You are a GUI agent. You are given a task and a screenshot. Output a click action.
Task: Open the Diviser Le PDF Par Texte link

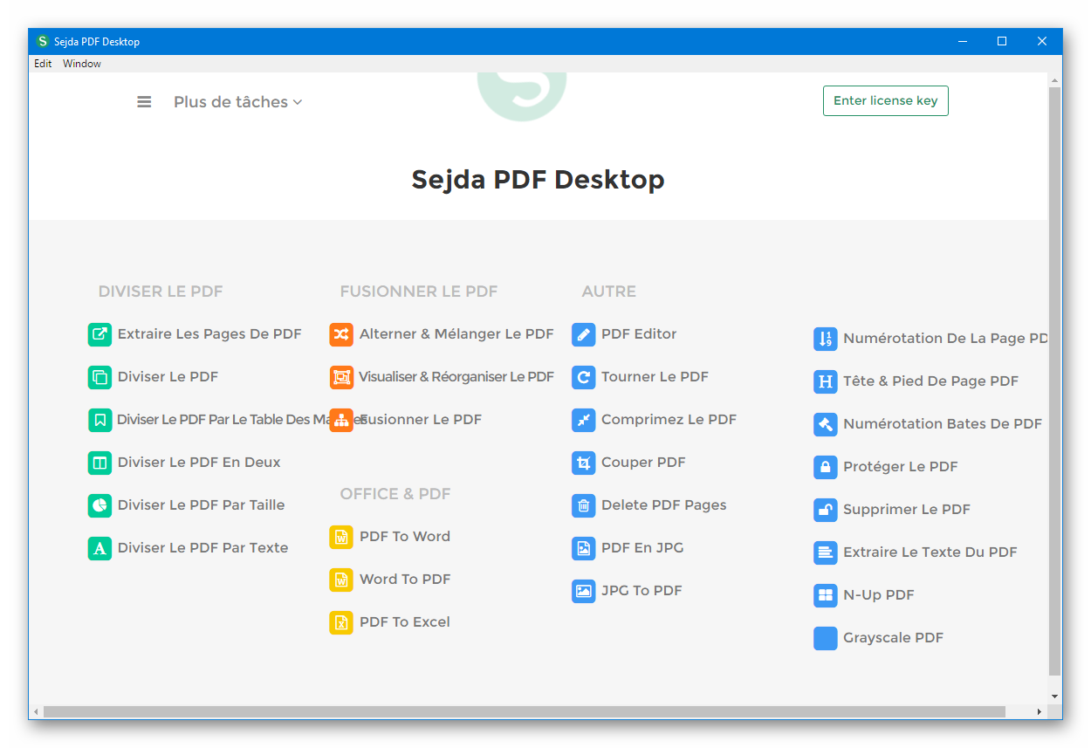[x=202, y=548]
